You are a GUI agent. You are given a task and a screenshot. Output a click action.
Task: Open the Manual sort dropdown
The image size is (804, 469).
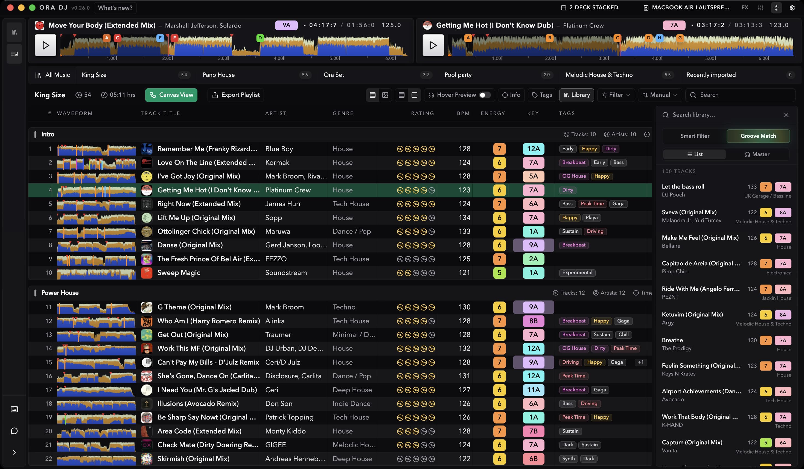(660, 95)
